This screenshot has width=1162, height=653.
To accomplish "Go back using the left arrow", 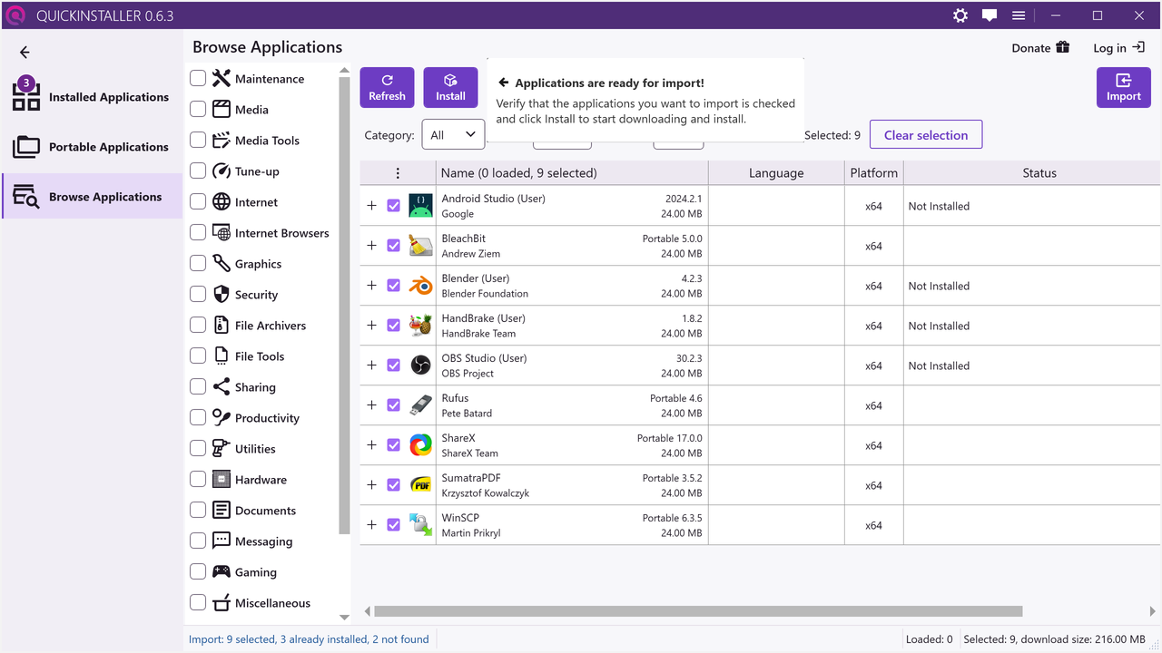I will click(x=25, y=53).
